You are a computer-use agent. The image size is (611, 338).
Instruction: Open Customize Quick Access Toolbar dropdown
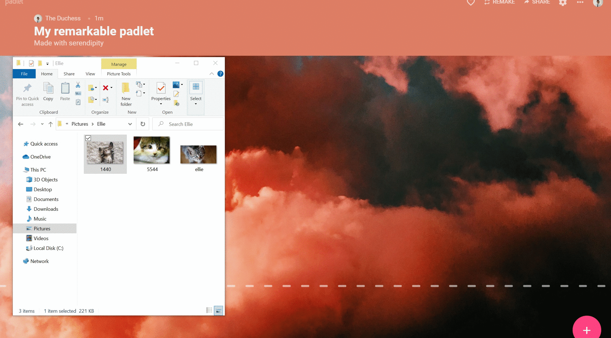(x=47, y=64)
